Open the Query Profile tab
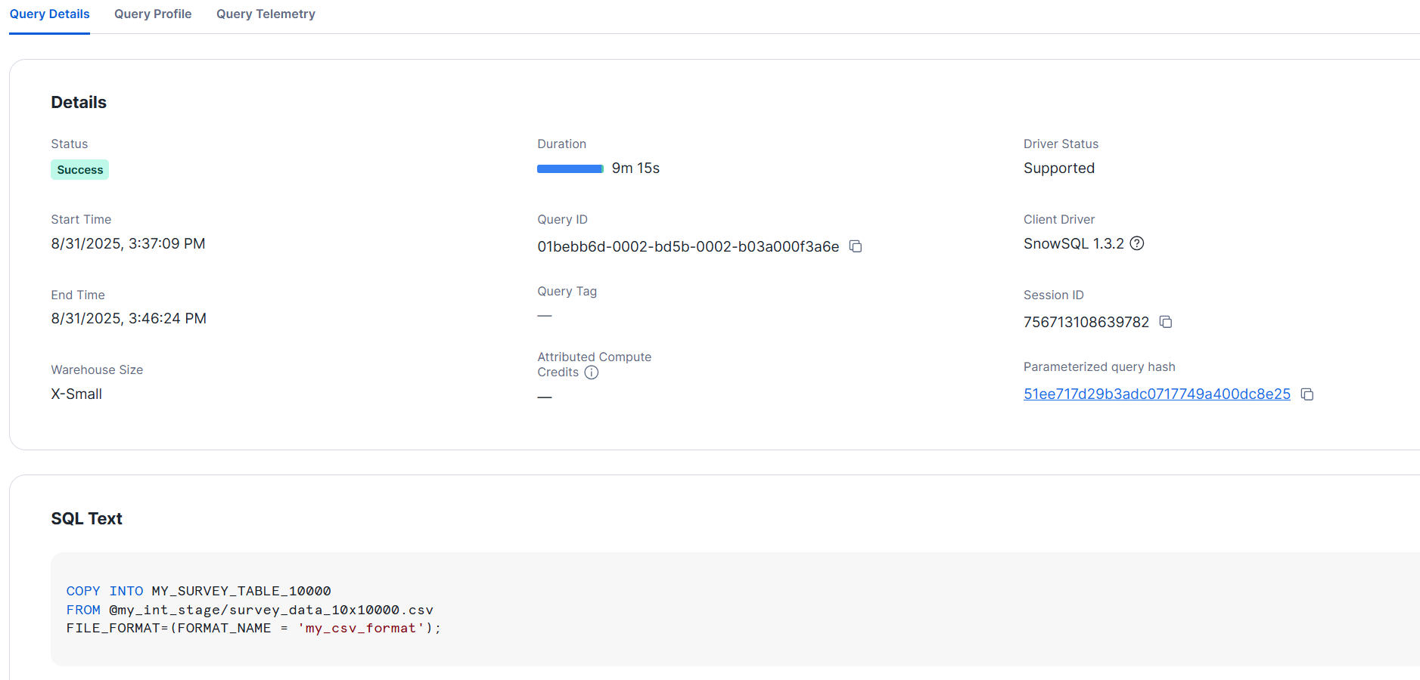Screen dimensions: 1420x680 [153, 14]
